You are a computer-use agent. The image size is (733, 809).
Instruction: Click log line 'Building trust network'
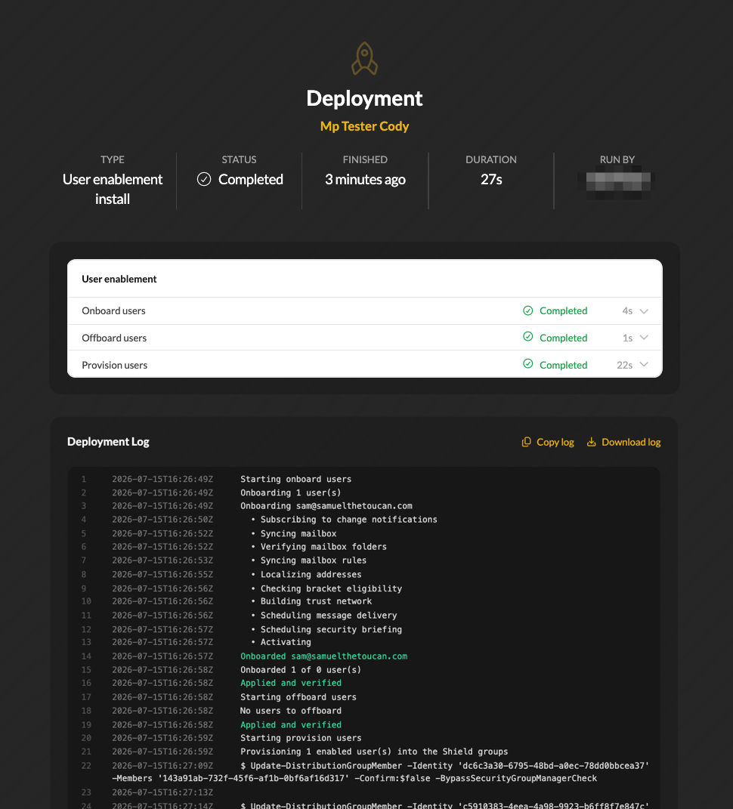[316, 601]
